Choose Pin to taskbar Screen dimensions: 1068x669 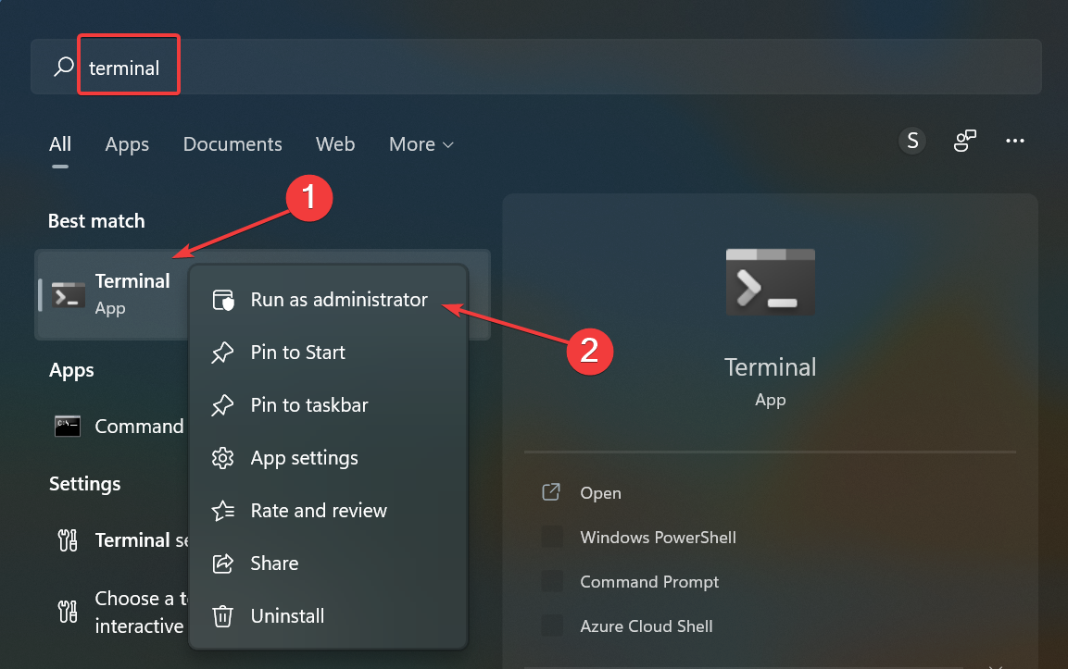tap(328, 405)
